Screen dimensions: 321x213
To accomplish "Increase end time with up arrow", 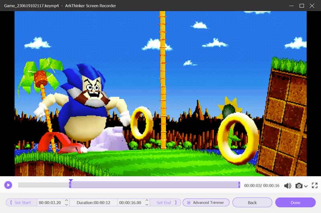I will [x=147, y=201].
